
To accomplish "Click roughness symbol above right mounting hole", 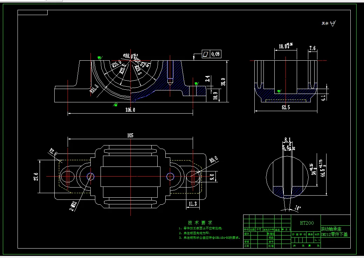I will (x=197, y=84).
